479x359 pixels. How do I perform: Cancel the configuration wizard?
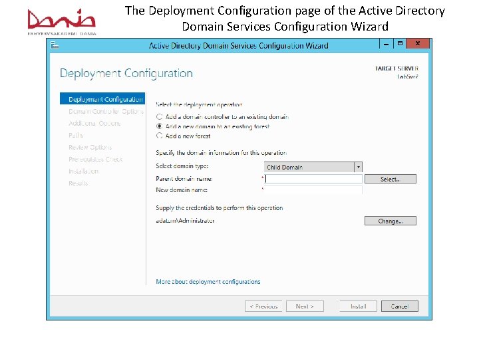point(400,306)
